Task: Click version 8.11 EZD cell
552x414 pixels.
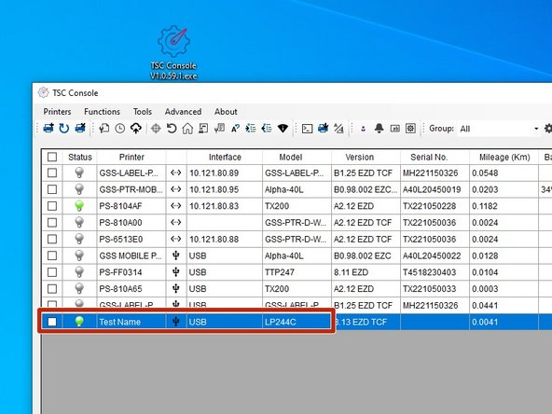Action: pos(366,272)
